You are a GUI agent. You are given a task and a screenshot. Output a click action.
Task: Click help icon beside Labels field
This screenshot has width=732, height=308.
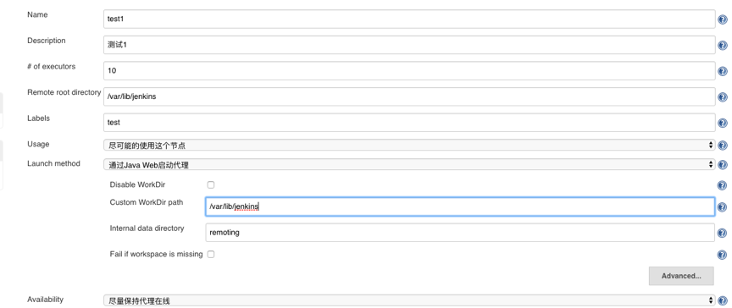click(722, 123)
